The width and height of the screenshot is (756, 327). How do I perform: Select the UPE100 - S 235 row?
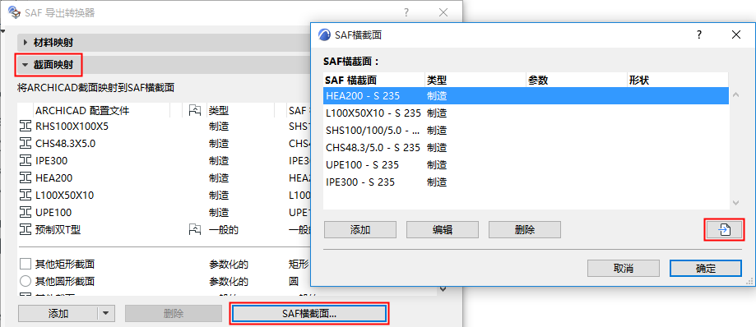pyautogui.click(x=526, y=164)
